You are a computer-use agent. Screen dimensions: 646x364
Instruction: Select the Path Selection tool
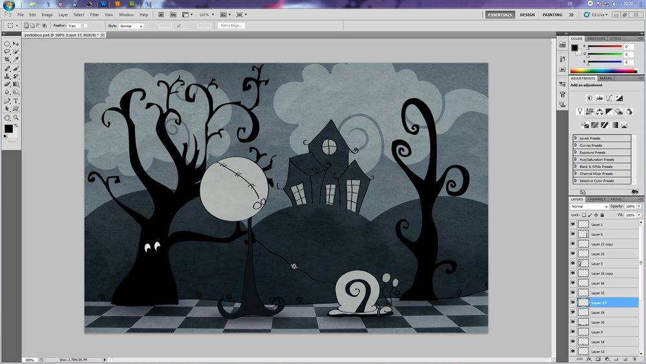tap(7, 109)
